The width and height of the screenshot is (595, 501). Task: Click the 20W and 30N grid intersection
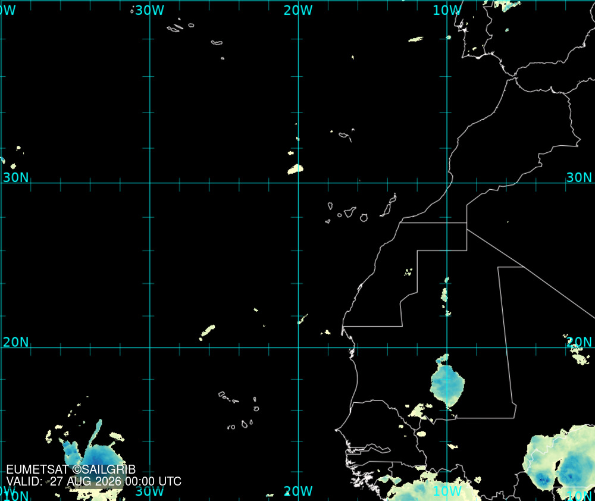coord(298,183)
